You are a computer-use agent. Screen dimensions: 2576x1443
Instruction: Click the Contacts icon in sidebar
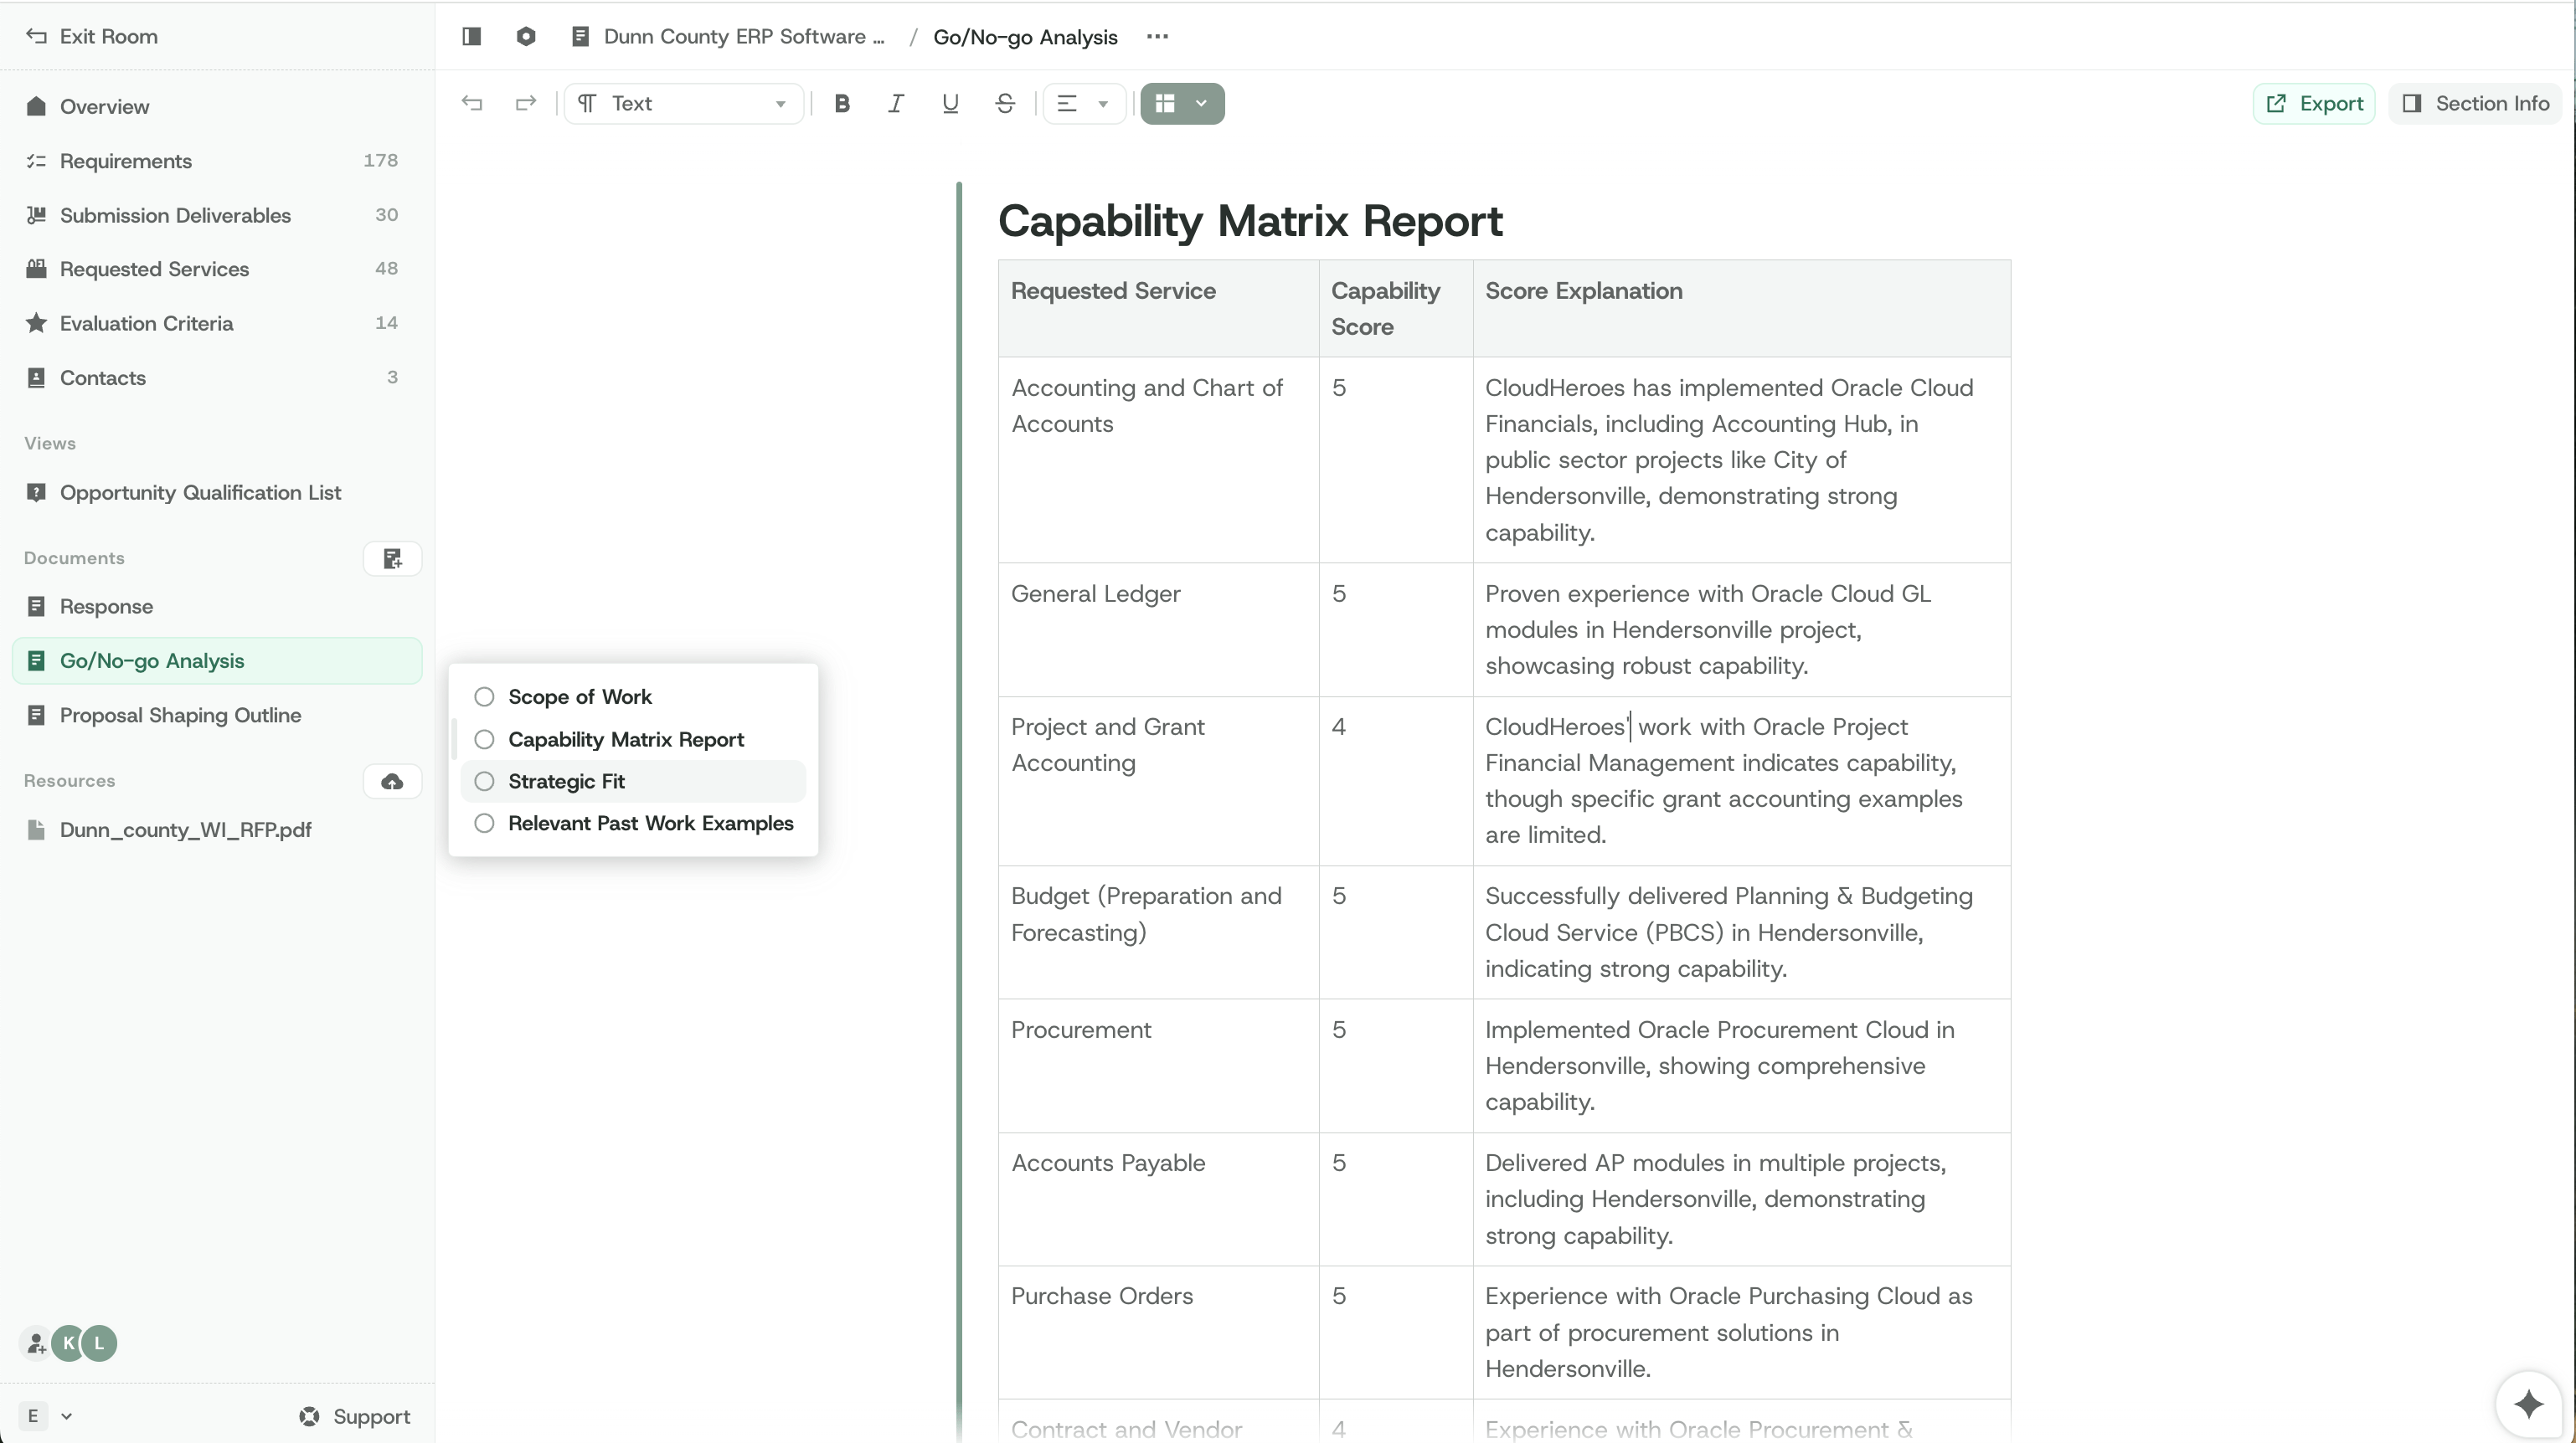click(36, 377)
